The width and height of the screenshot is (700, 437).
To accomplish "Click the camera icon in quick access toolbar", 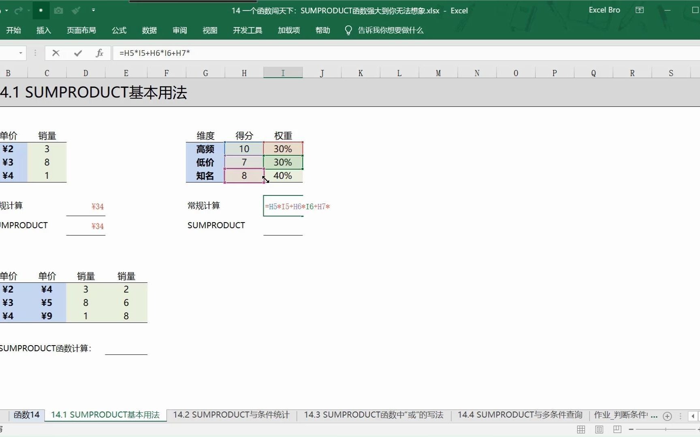I will pyautogui.click(x=58, y=11).
